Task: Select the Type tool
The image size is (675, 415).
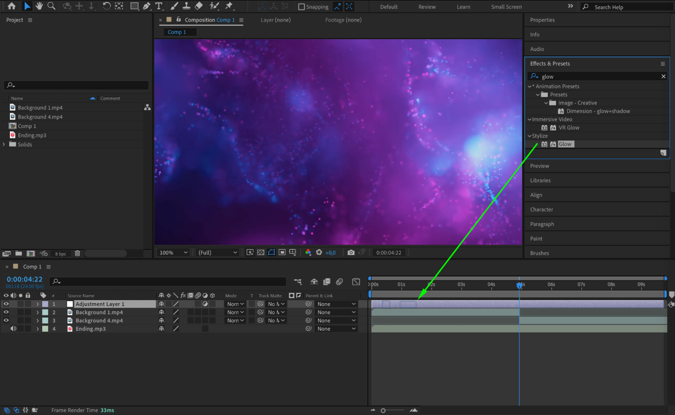Action: tap(159, 6)
